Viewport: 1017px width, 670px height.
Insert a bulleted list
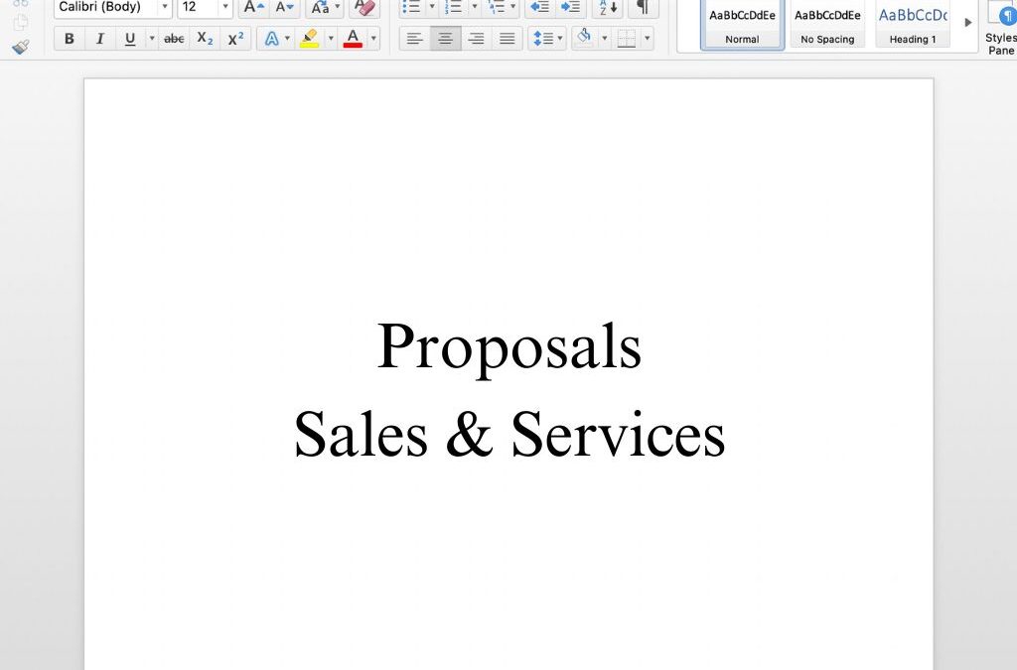point(411,8)
